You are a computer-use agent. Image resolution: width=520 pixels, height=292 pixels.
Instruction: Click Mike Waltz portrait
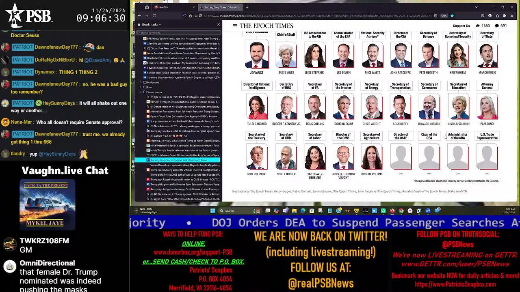(372, 54)
